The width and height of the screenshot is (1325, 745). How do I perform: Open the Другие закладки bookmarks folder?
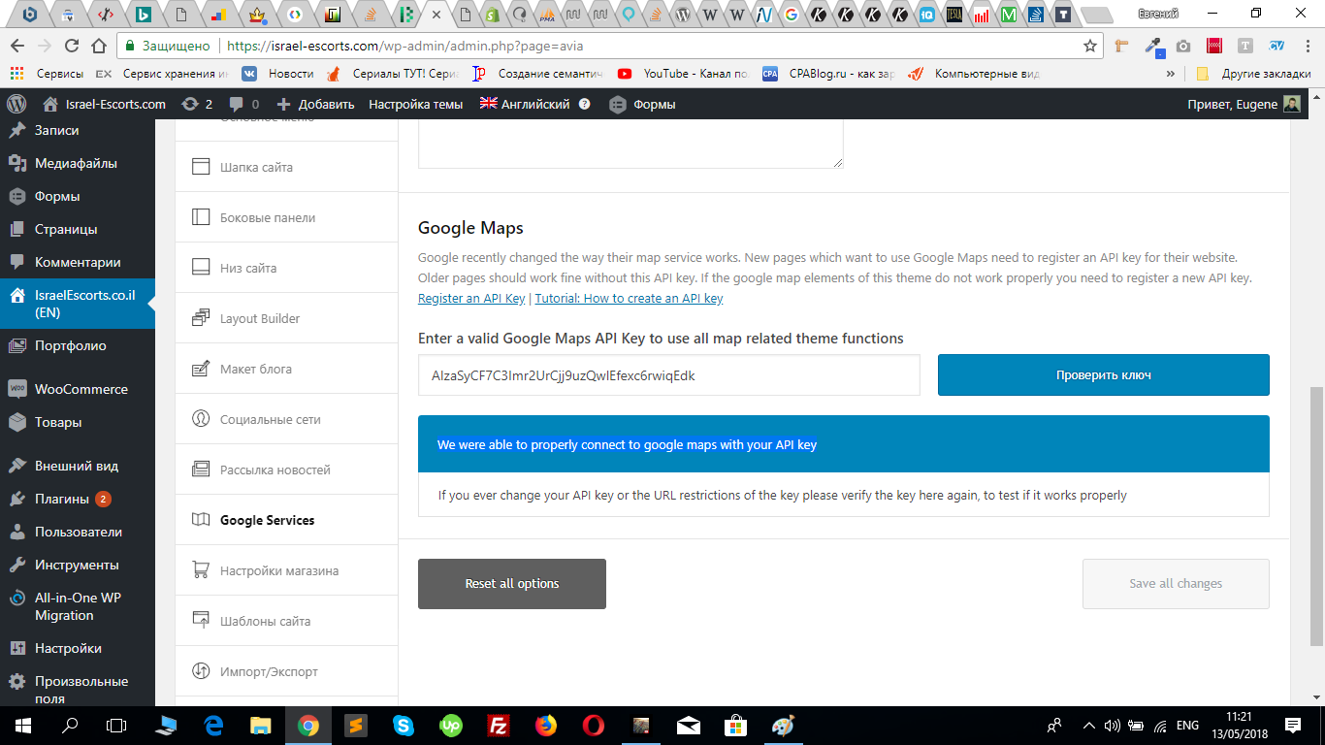(x=1253, y=74)
